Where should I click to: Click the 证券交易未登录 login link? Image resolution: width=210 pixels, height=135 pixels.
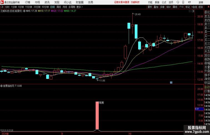pos(122,2)
